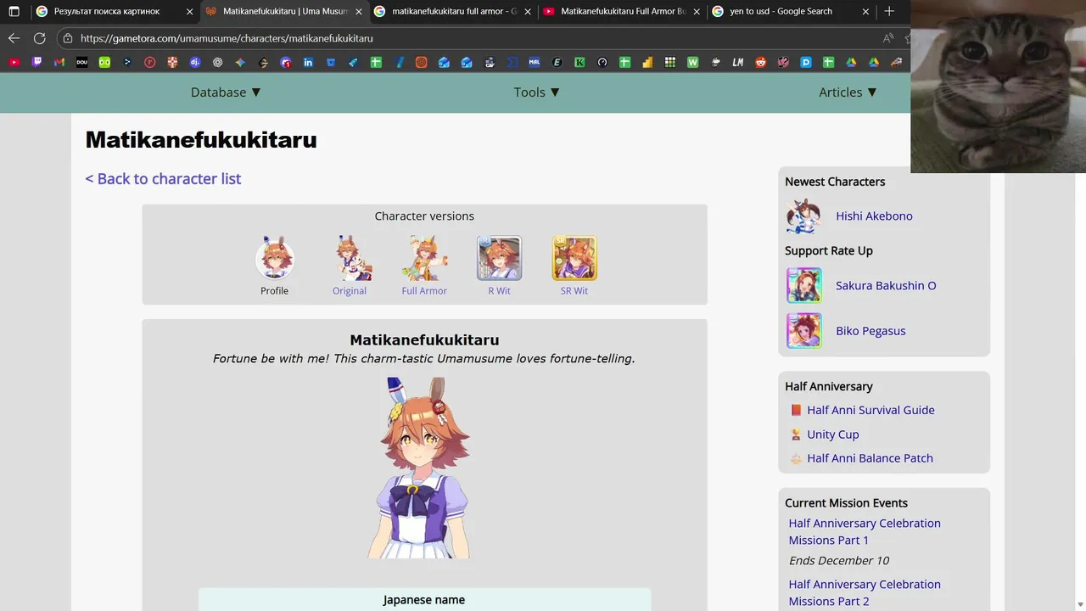
Task: Open the Bitbucket bookmark
Action: 331,62
